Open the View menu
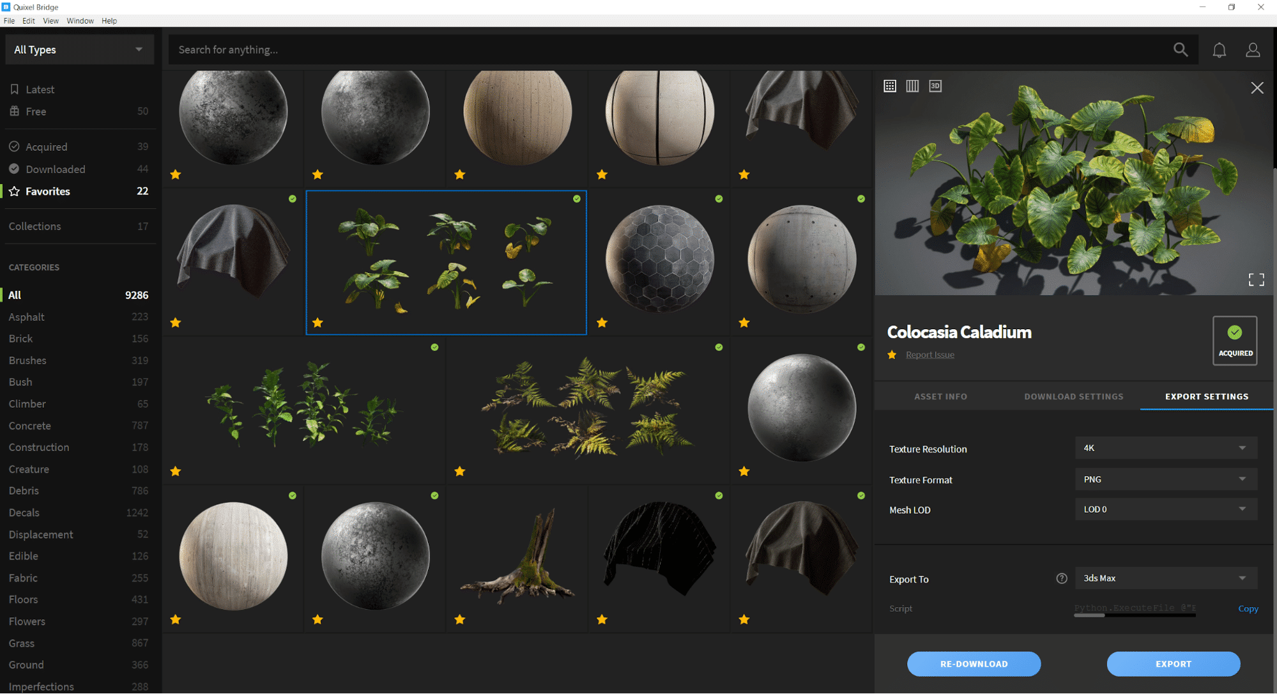Image resolution: width=1277 pixels, height=694 pixels. tap(50, 21)
